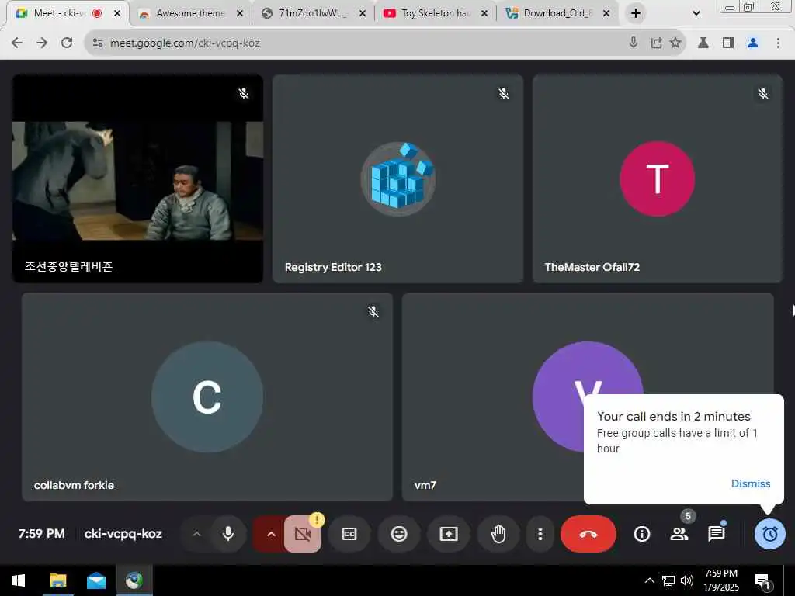Open the emoji reactions button
Viewport: 795px width, 596px height.
(x=399, y=534)
